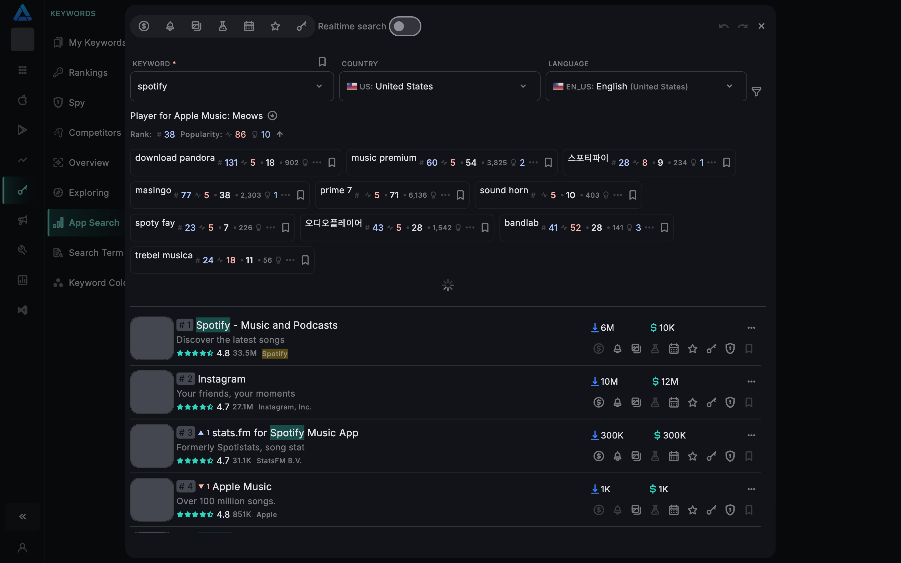Click the dollar icon in stats.fm row
901x563 pixels.
(x=598, y=456)
